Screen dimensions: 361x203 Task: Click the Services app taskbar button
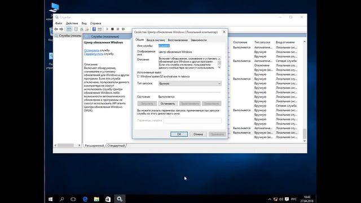point(120,199)
